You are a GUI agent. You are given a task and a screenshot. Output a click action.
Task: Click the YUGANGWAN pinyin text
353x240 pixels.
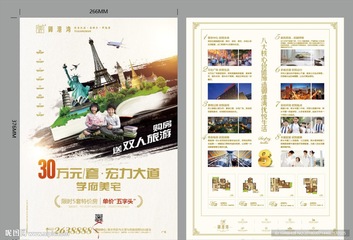pos(83,31)
